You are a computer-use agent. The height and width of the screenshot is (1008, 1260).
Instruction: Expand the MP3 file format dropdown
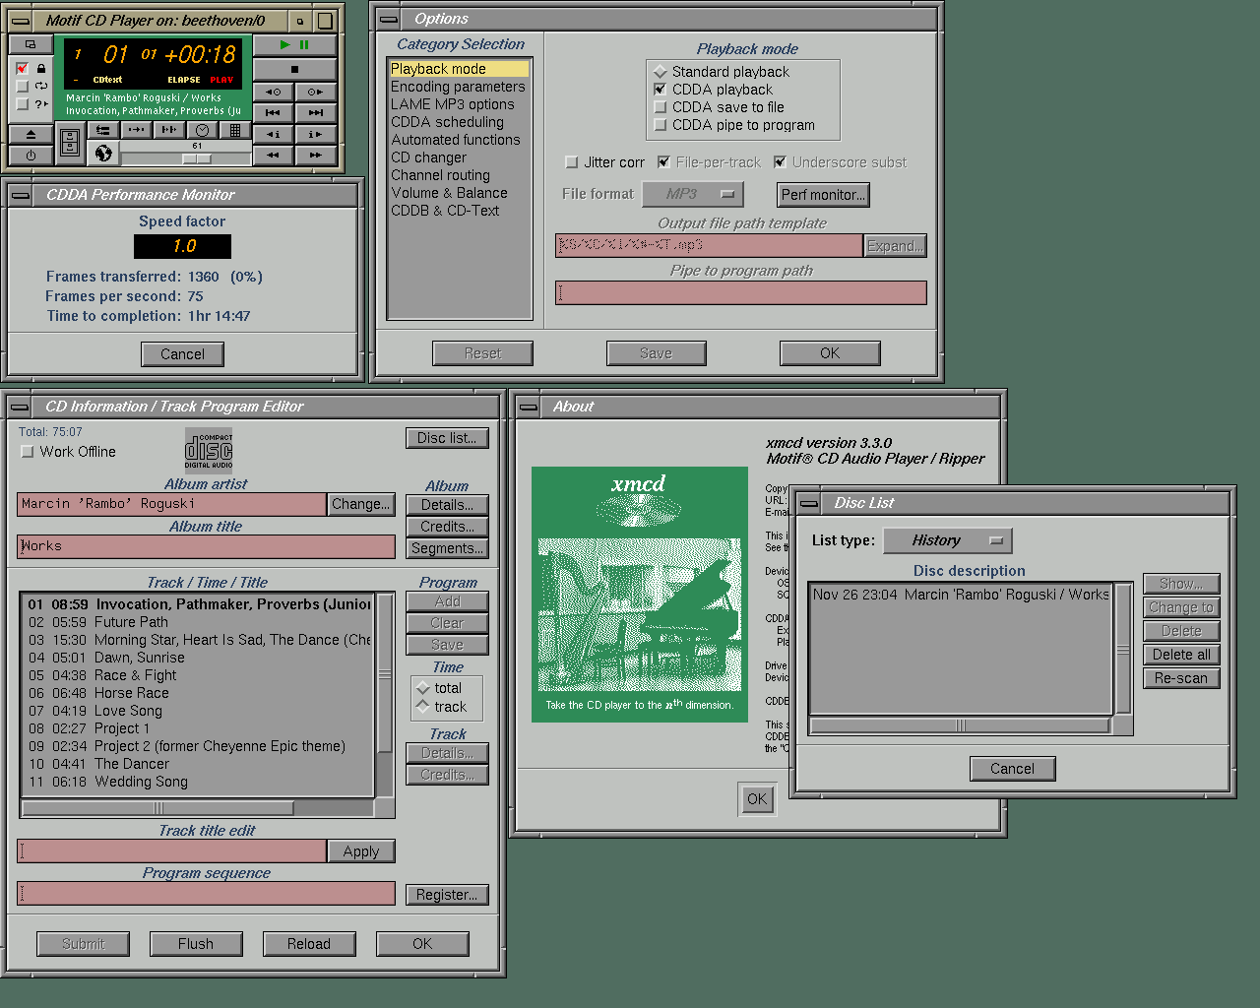692,195
